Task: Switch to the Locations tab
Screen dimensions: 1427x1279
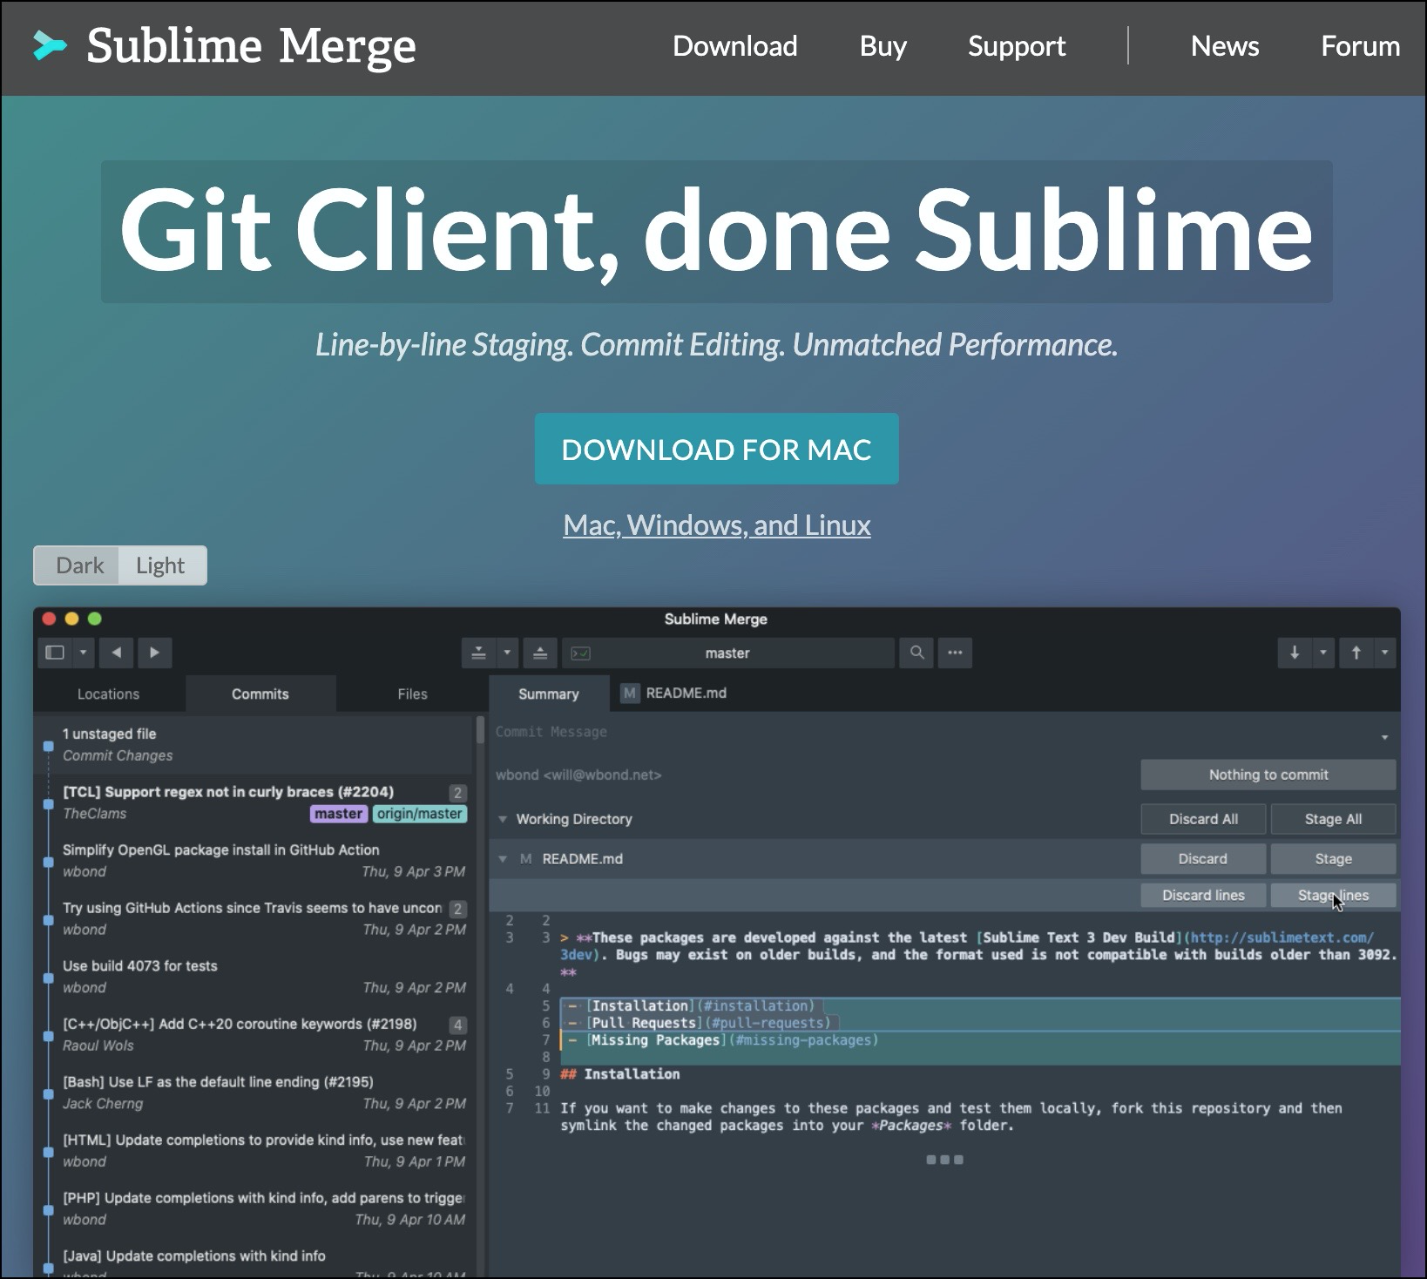Action: coord(108,694)
